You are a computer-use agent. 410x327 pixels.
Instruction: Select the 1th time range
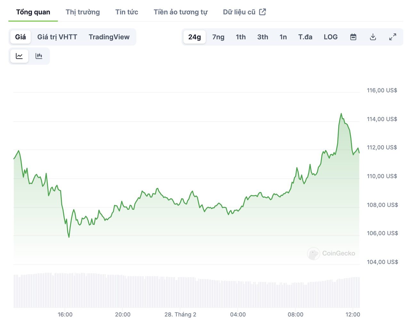tap(241, 37)
